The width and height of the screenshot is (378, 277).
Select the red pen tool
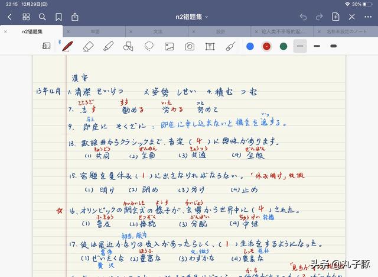tap(67, 46)
